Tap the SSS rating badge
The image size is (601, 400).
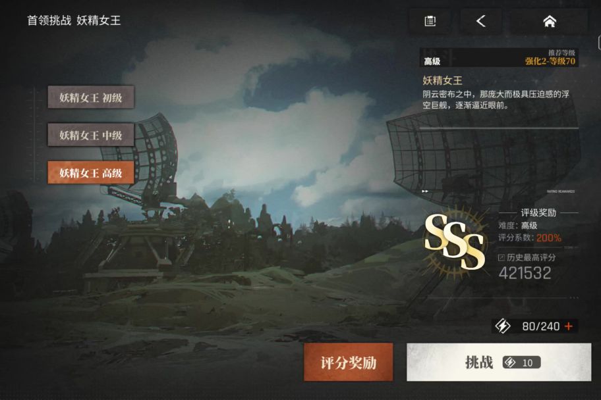click(x=454, y=241)
